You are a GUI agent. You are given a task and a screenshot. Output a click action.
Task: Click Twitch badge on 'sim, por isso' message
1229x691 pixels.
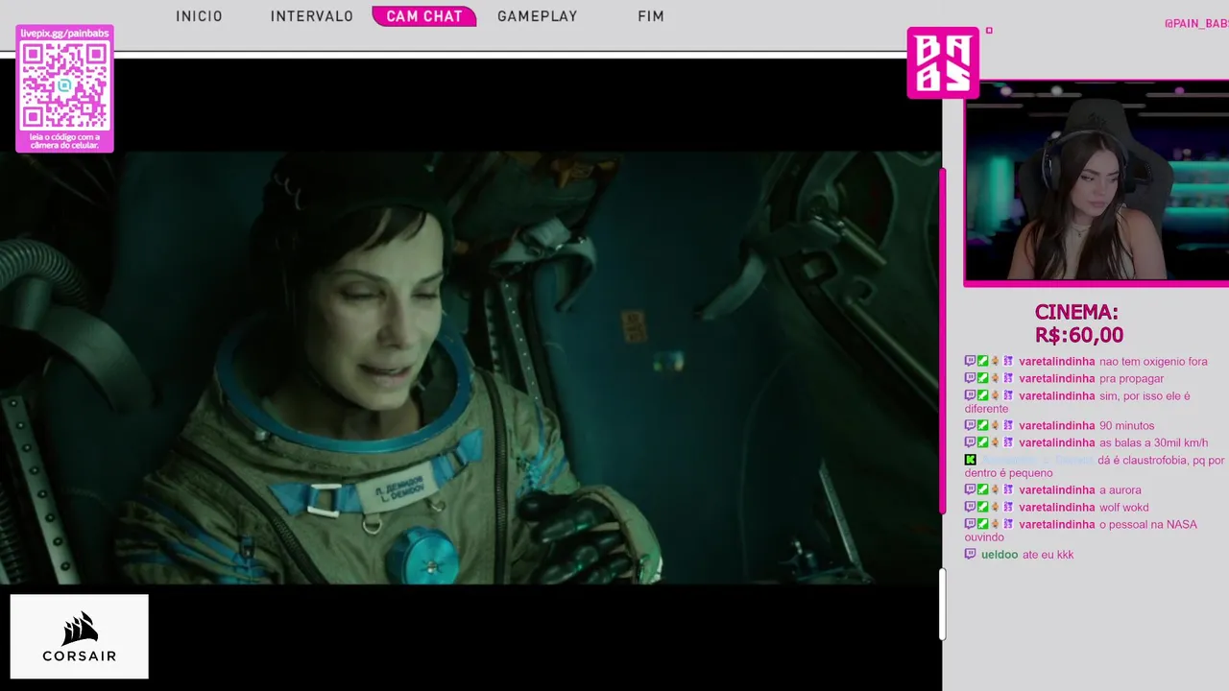pos(970,396)
